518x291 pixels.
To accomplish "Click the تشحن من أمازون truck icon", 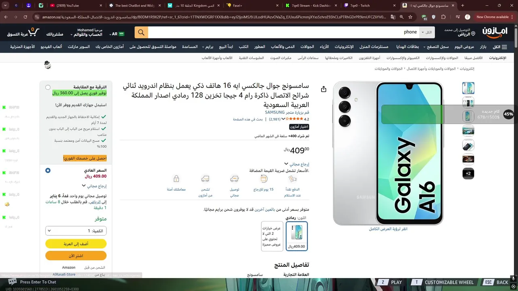I will (205, 178).
